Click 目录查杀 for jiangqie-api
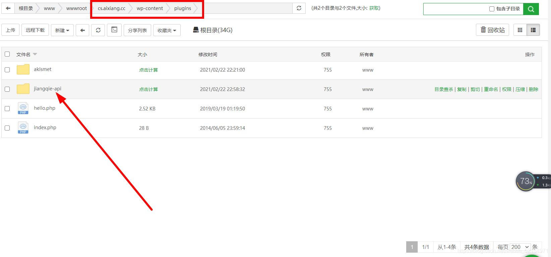 point(444,89)
